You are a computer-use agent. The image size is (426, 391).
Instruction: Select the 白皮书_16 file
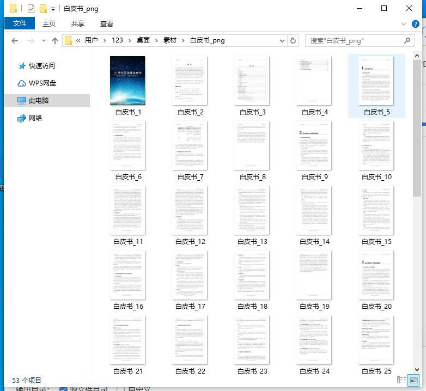(x=127, y=280)
